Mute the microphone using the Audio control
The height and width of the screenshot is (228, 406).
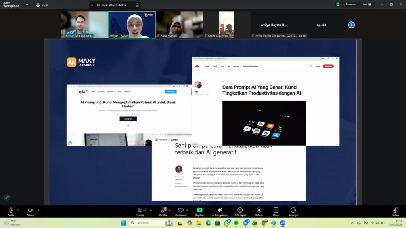tap(10, 211)
